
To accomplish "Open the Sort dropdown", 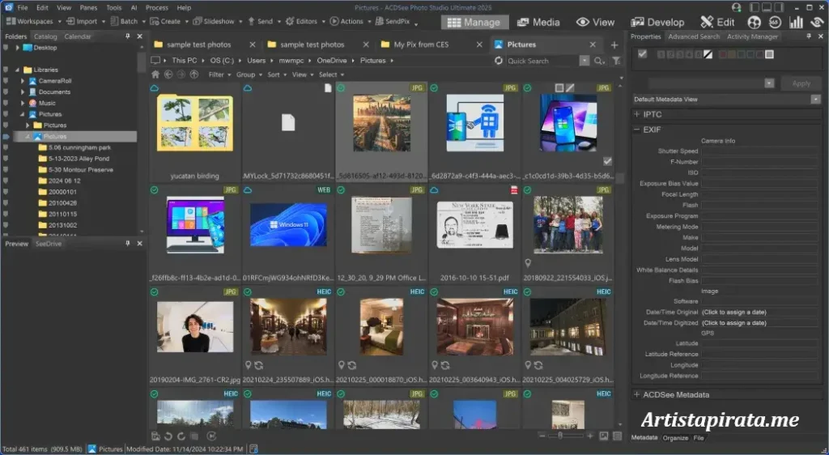I will (277, 74).
